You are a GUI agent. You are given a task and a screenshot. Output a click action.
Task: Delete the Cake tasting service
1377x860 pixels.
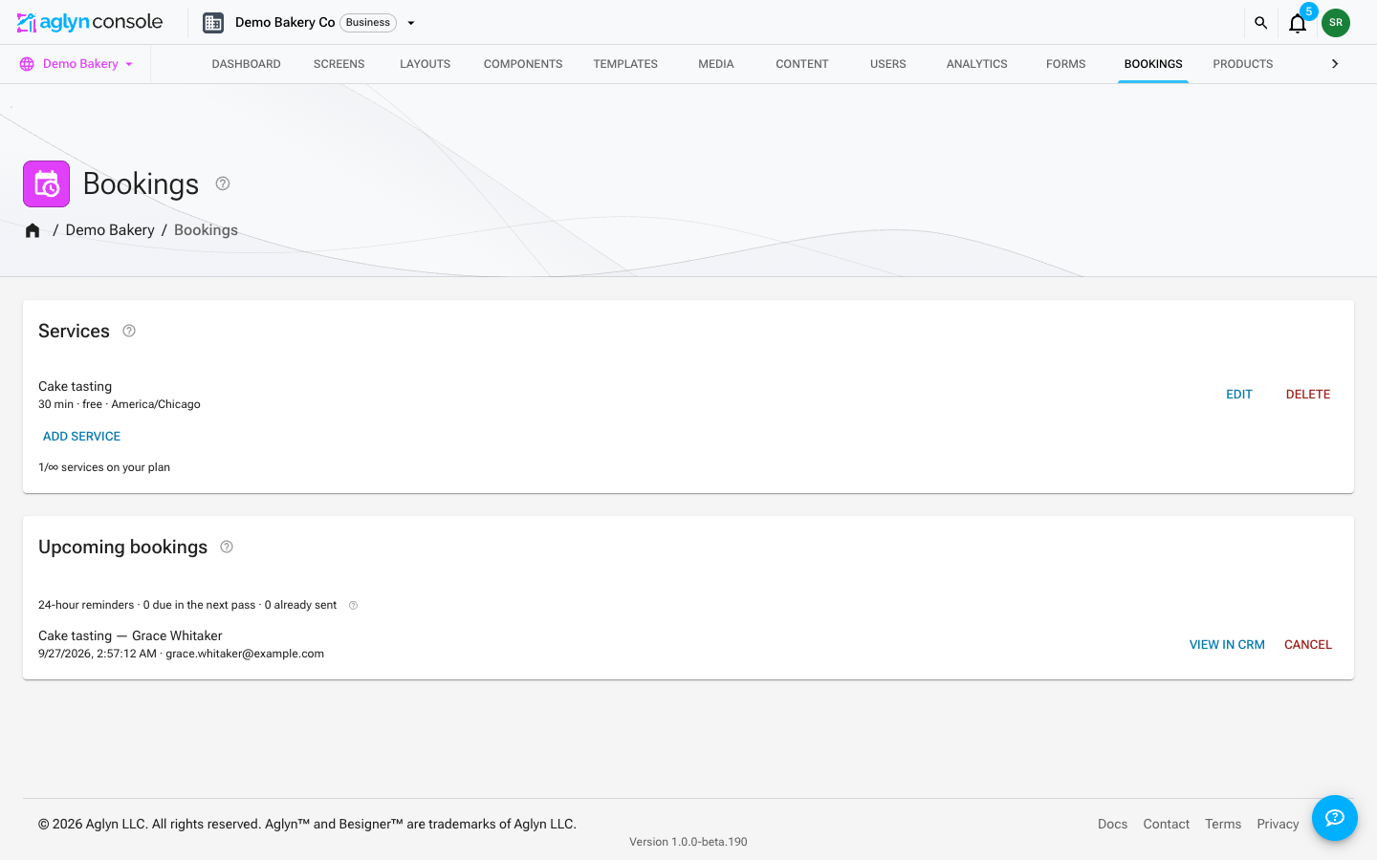tap(1308, 395)
